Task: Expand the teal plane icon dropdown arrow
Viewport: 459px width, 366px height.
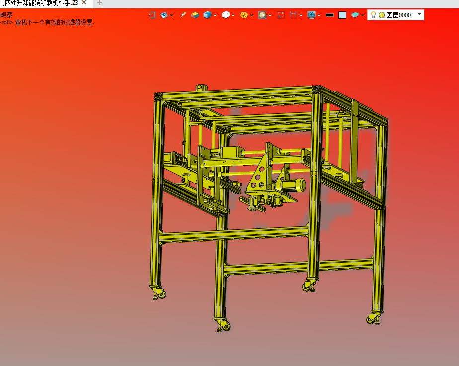Action: (362, 15)
